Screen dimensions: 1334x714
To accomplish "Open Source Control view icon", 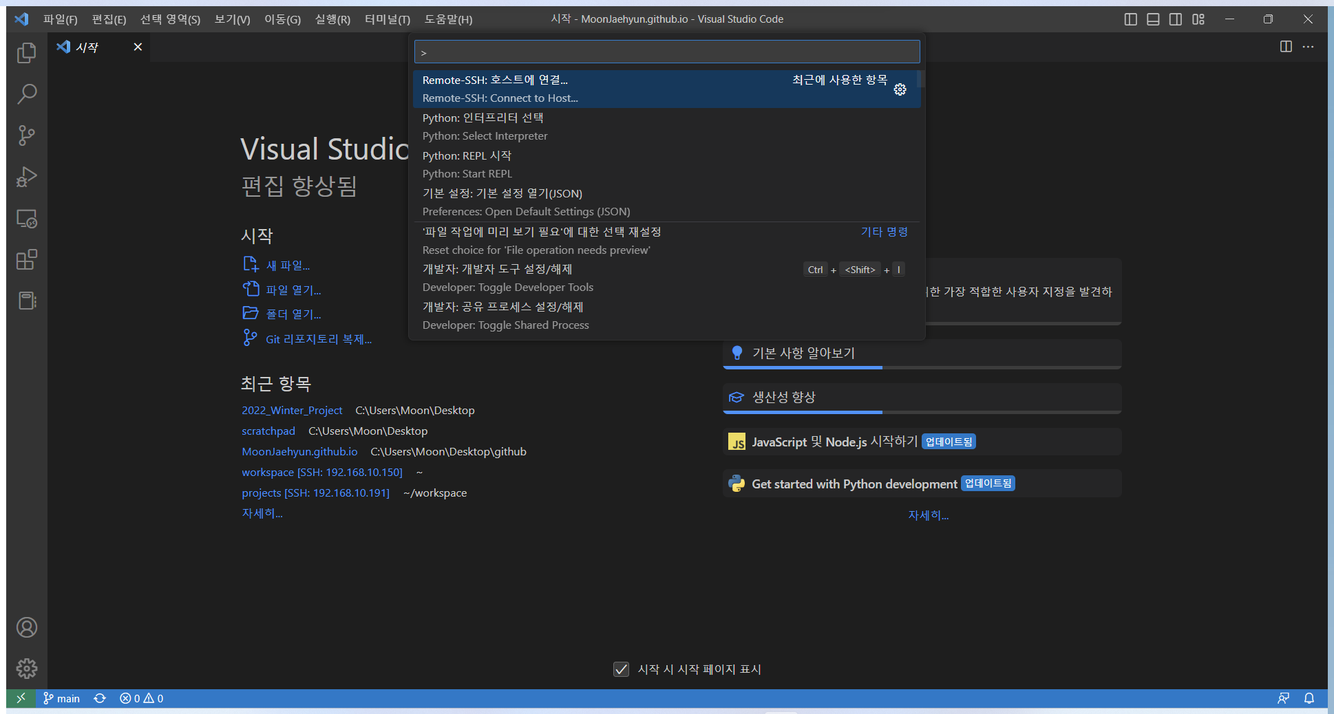I will 26,136.
